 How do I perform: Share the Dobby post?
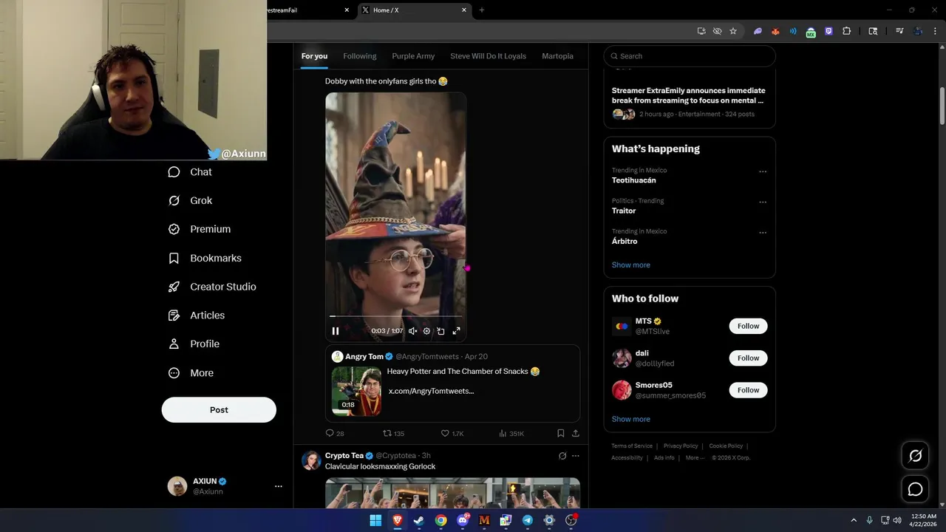(x=576, y=433)
